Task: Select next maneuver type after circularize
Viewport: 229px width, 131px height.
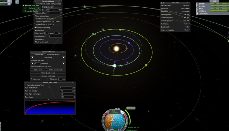Action: 64,57
